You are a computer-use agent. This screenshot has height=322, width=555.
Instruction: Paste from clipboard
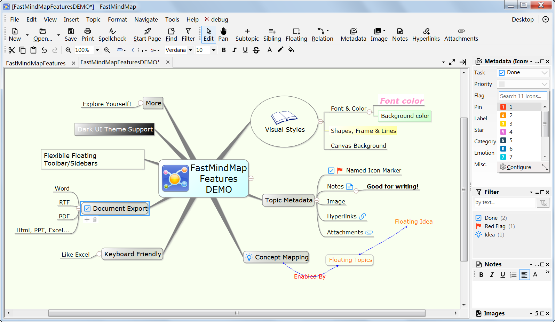(33, 50)
